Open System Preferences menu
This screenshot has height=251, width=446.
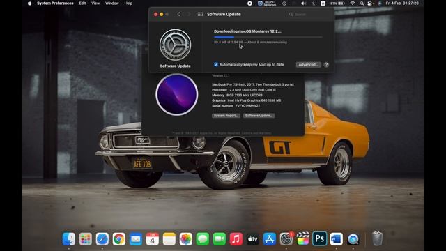55,3
